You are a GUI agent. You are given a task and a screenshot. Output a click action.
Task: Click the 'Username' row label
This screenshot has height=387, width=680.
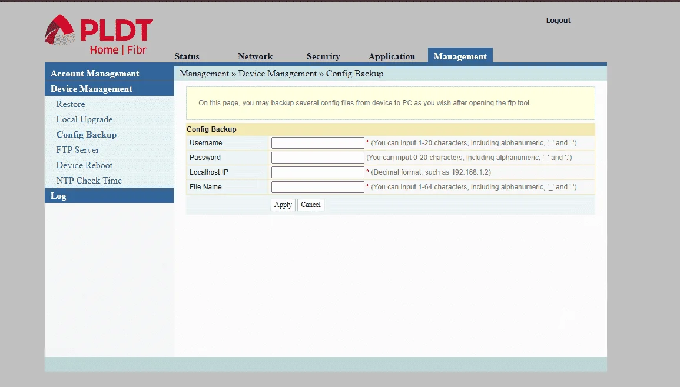205,142
